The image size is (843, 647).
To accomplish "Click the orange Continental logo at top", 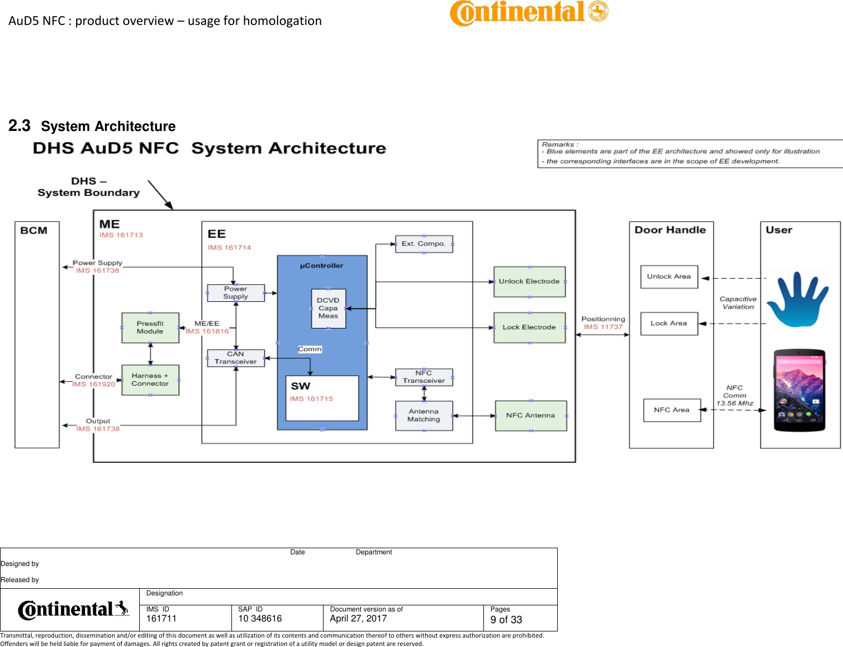I will (x=529, y=13).
